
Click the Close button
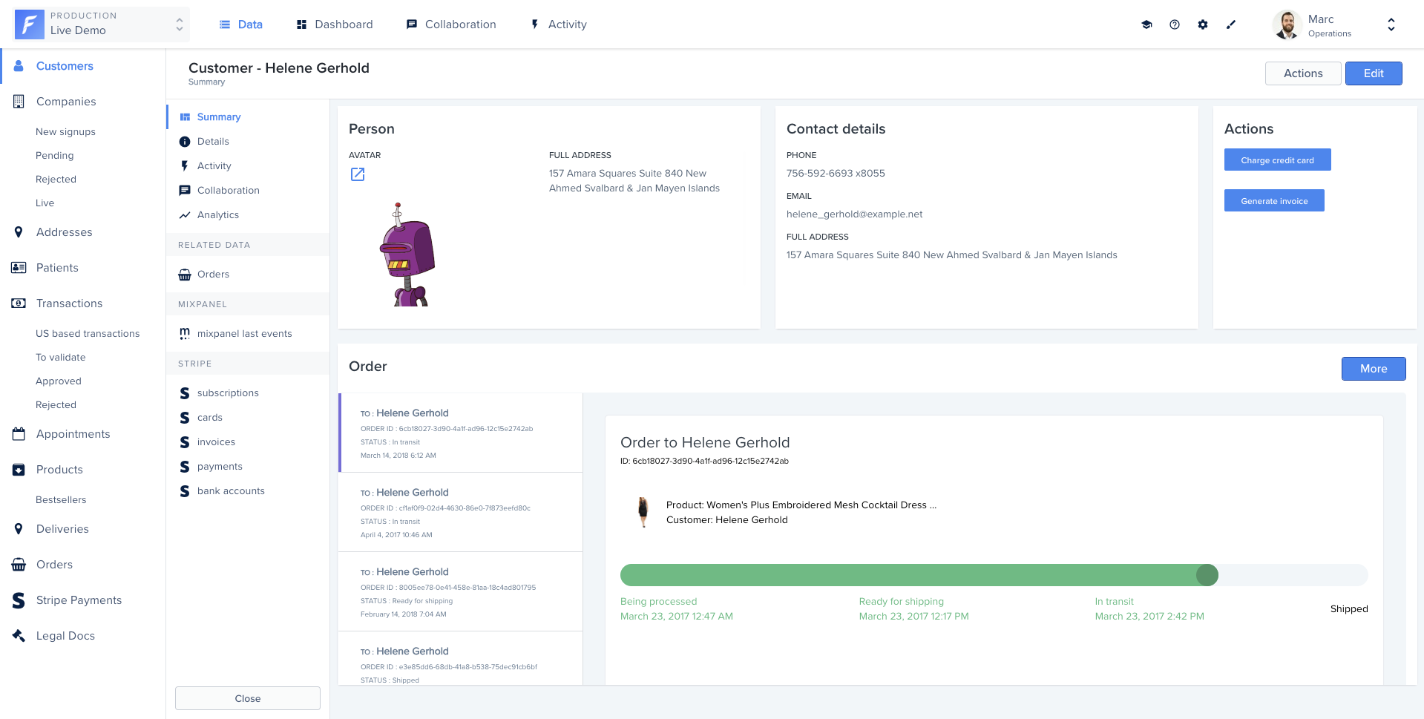(248, 699)
